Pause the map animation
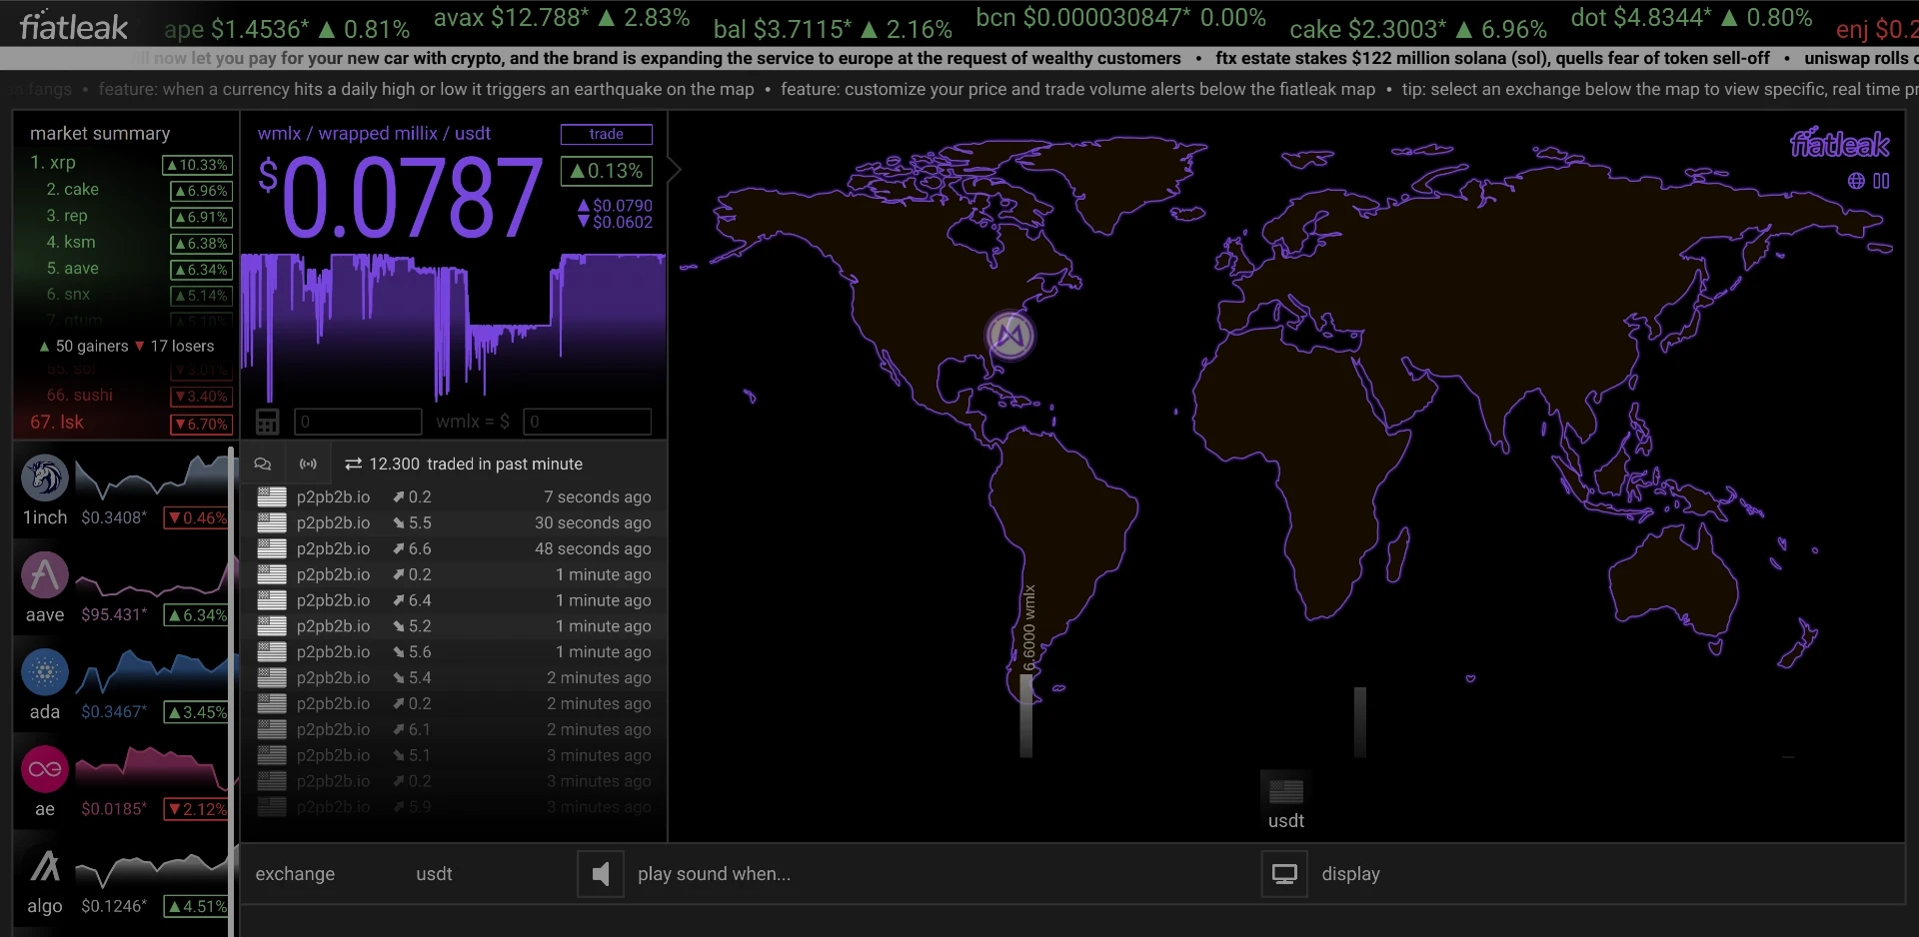The width and height of the screenshot is (1919, 937). 1881,181
